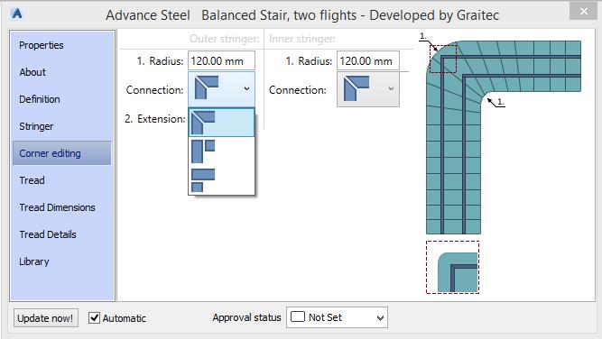Switch to the Definition tab

[40, 99]
